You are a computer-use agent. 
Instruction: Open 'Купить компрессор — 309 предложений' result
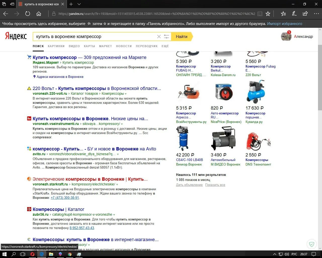pos(90,57)
